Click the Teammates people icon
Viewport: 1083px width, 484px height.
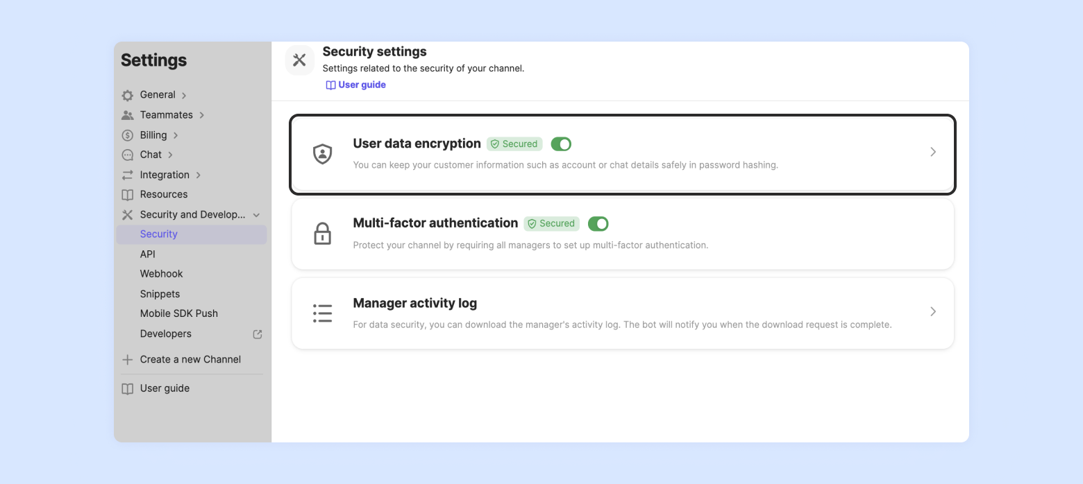(128, 115)
